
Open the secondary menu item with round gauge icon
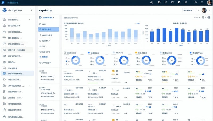point(45,52)
